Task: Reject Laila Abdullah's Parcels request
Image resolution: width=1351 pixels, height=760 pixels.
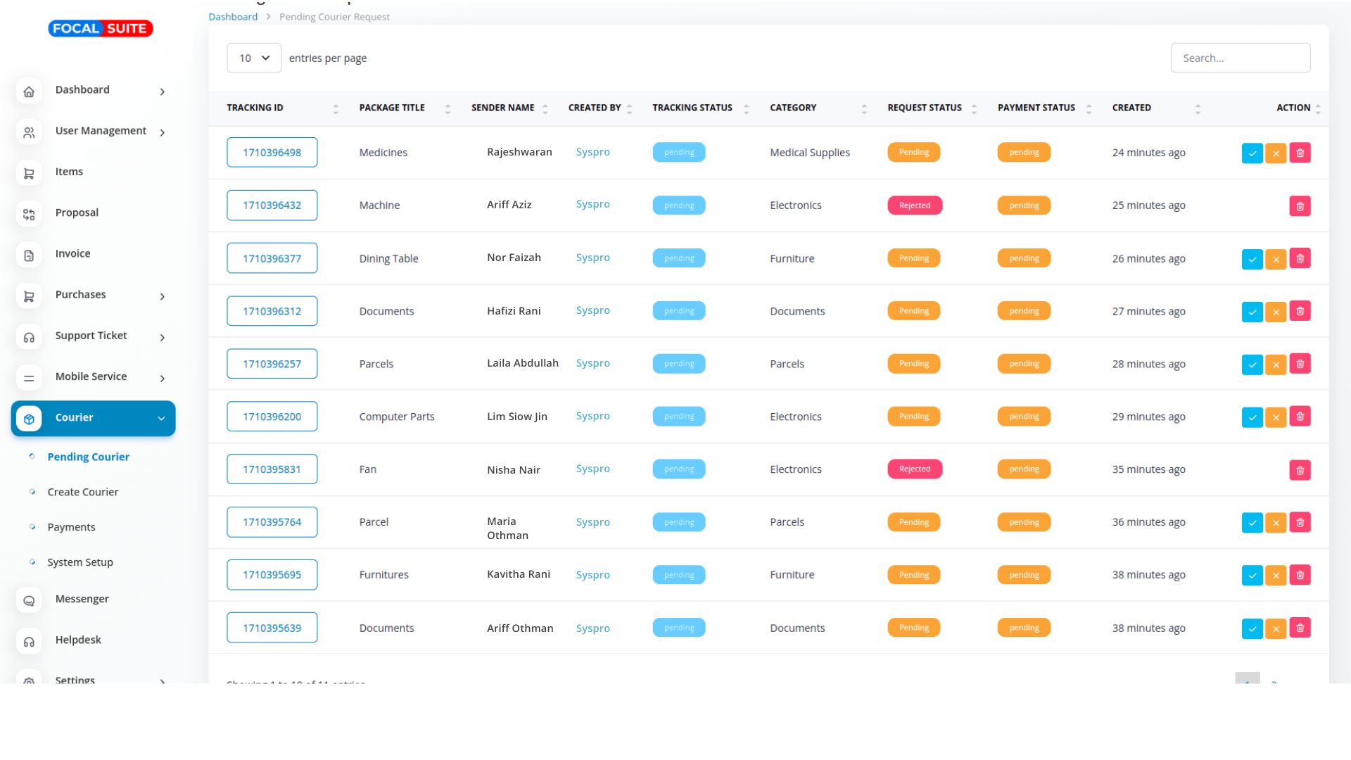Action: 1275,365
